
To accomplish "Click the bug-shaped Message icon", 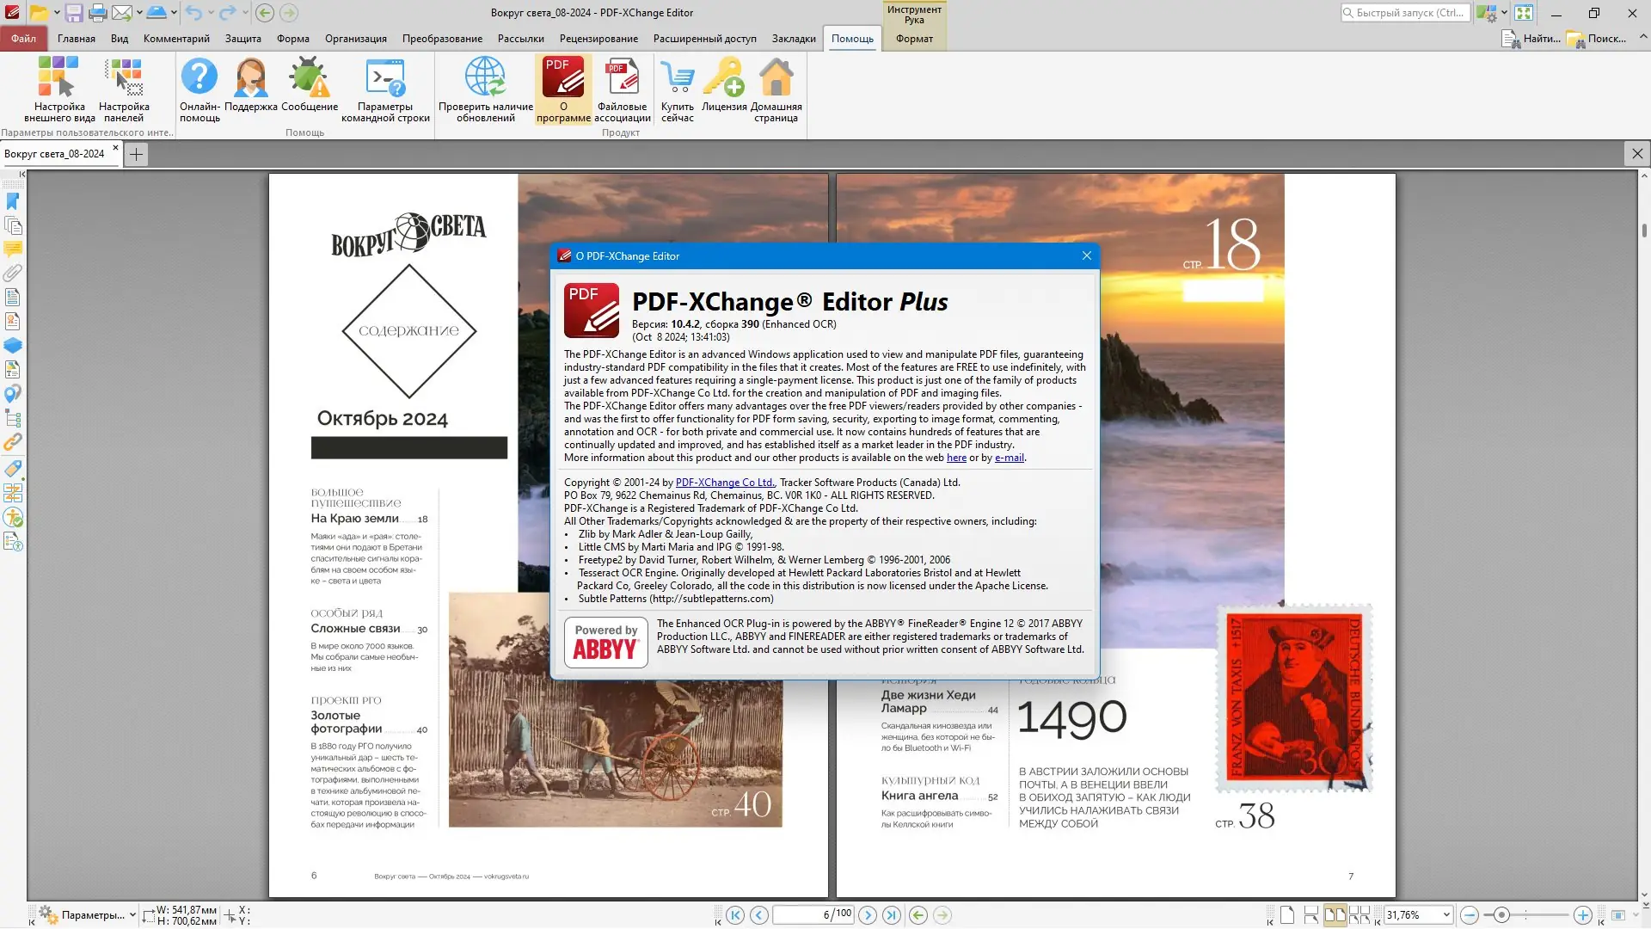I will coord(309,78).
